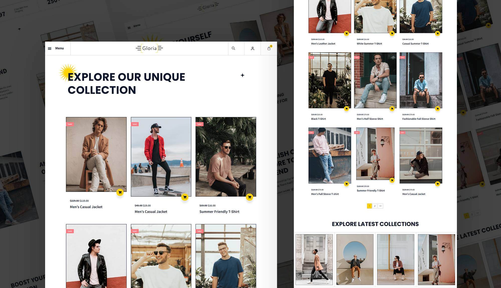This screenshot has height=288, width=501.
Task: Open White Summer T-Shirt product link
Action: click(x=369, y=44)
